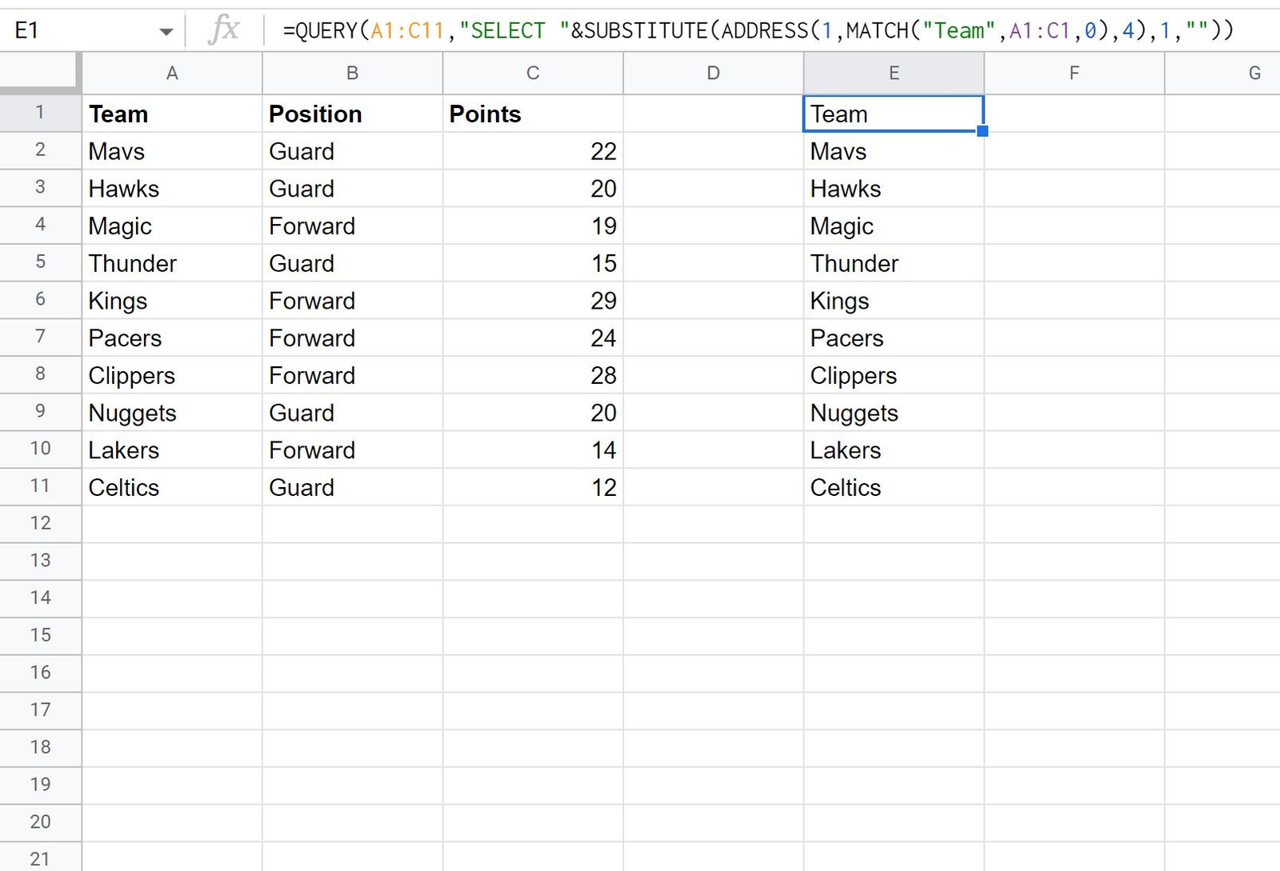Select the Mavs cell in column A
The width and height of the screenshot is (1280, 871).
point(172,151)
